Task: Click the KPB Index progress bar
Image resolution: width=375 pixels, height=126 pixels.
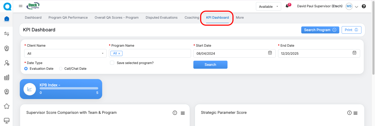Action: [x=69, y=88]
